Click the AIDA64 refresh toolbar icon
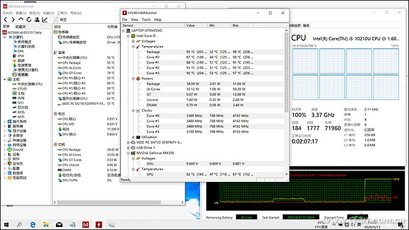The image size is (409, 230). pos(29,20)
